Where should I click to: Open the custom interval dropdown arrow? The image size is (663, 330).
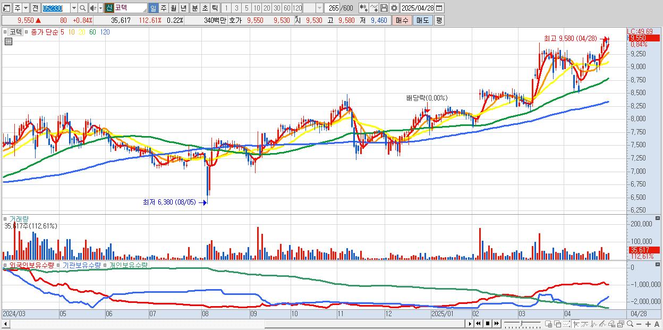(x=319, y=8)
